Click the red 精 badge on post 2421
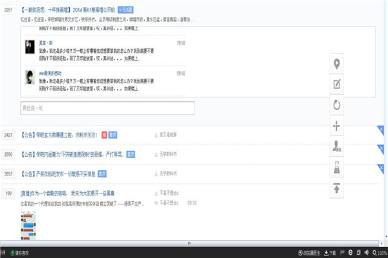The image size is (388, 258). (104, 135)
